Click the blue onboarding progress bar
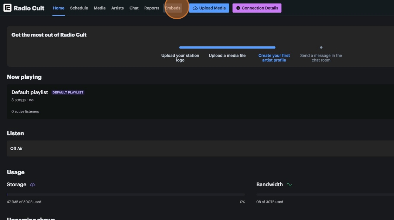The image size is (394, 220). [x=227, y=47]
